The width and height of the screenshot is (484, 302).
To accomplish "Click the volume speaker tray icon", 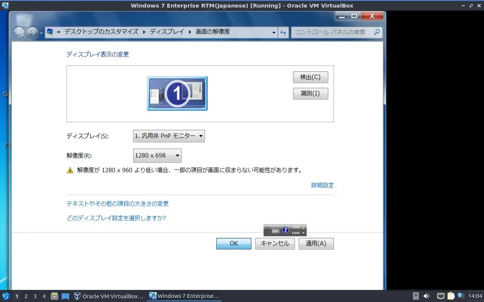I will (427, 296).
